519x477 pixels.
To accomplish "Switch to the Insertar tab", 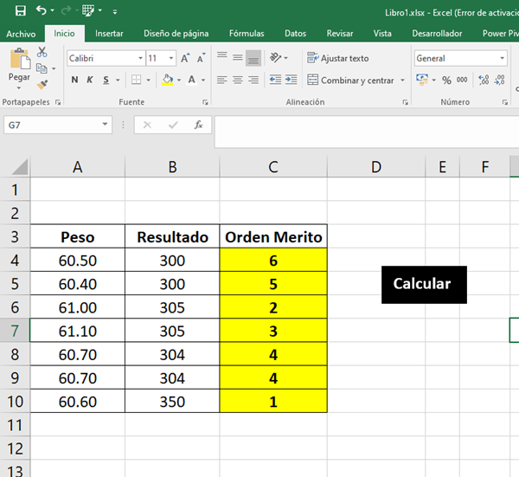I will coord(109,34).
